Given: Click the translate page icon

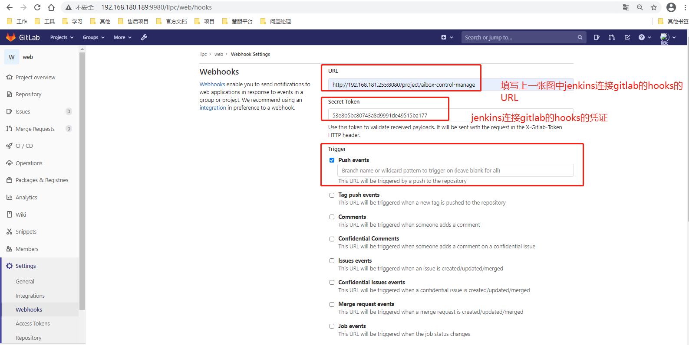Looking at the screenshot, I should (626, 7).
